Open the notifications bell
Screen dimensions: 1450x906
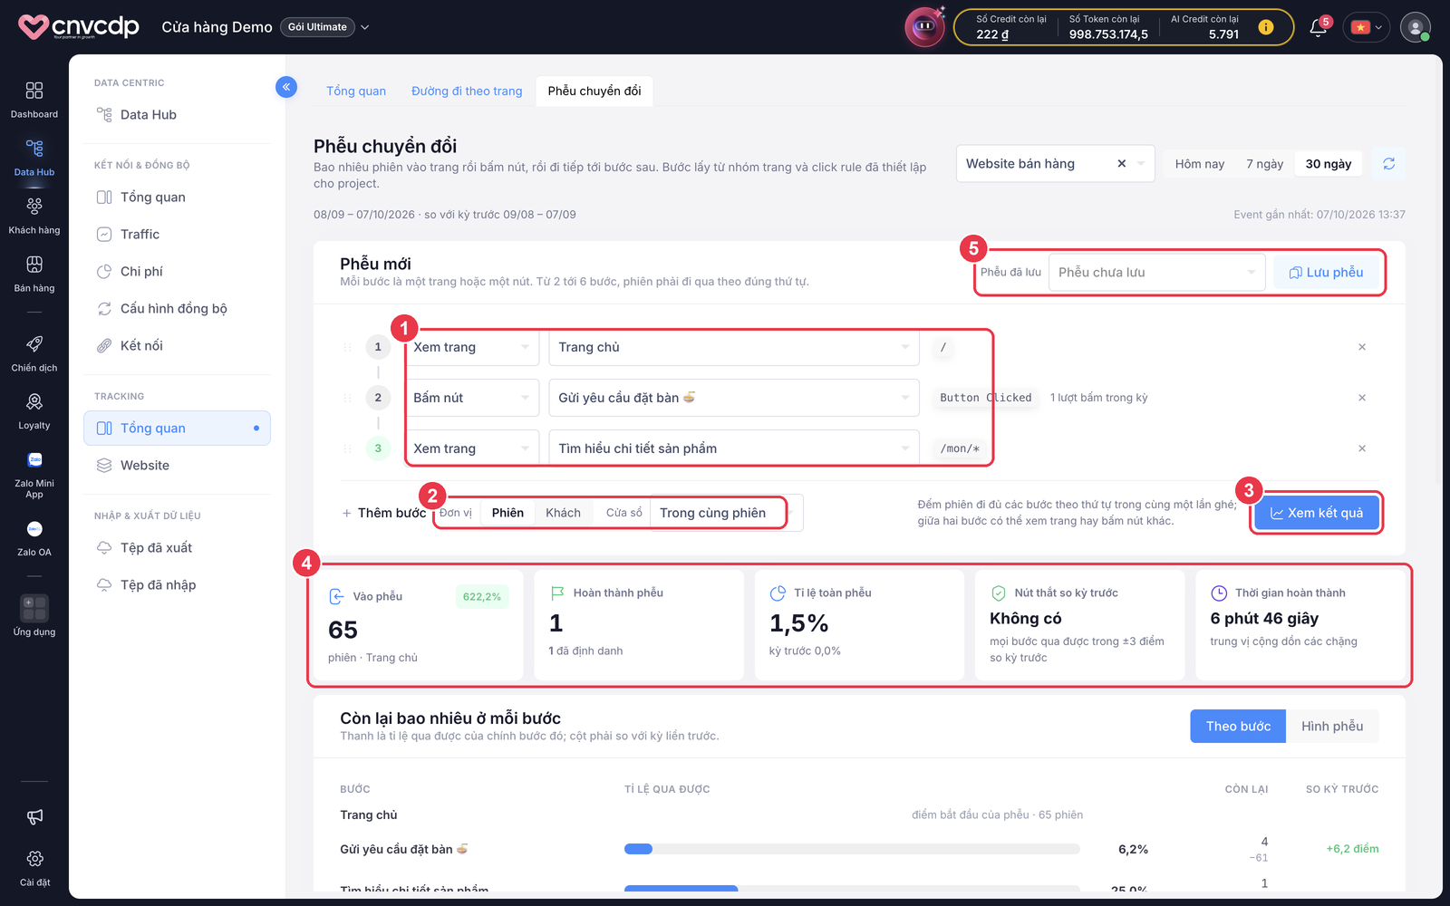click(1319, 27)
